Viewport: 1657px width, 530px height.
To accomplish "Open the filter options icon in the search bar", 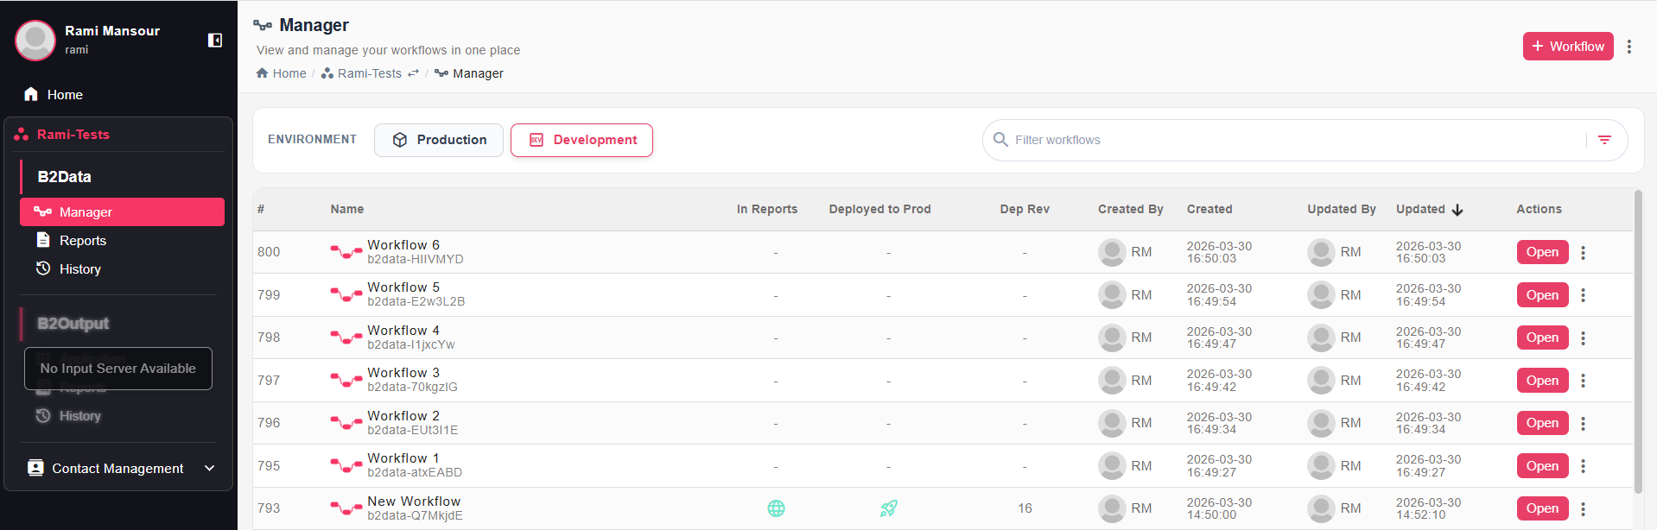I will [1604, 140].
